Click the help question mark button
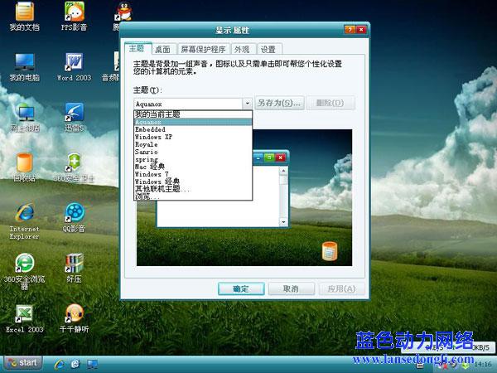The height and width of the screenshot is (373, 497). 350,30
